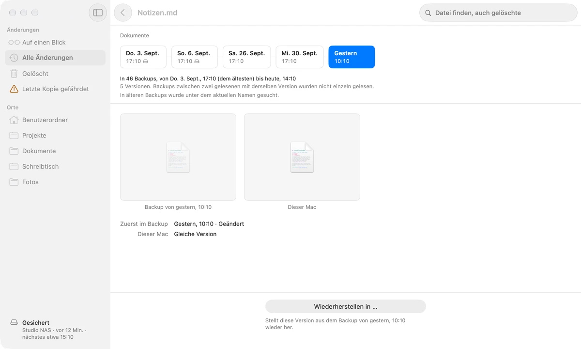Select the So. 6. Sept. version
581x349 pixels.
pos(195,57)
